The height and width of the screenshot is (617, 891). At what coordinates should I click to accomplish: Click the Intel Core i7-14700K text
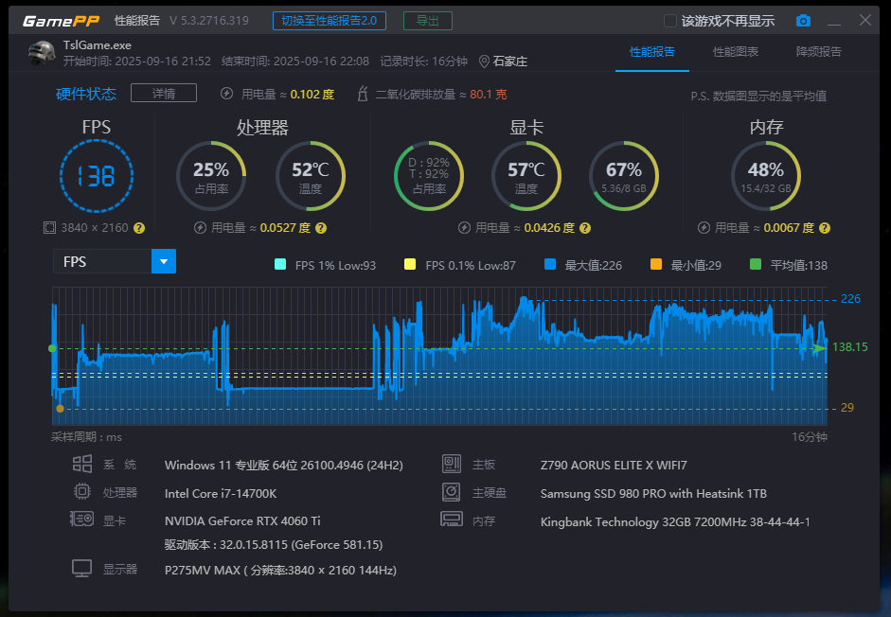221,493
